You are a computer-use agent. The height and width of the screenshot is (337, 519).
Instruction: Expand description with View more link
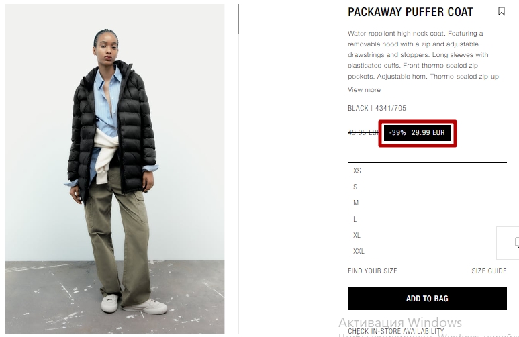tap(364, 90)
